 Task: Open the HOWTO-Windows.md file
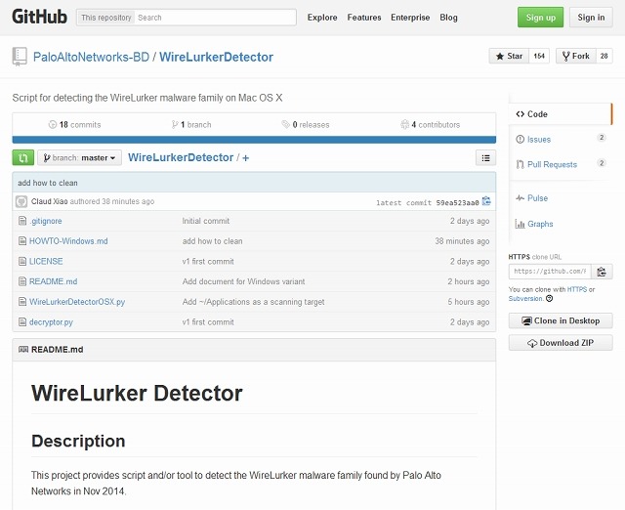click(x=68, y=241)
